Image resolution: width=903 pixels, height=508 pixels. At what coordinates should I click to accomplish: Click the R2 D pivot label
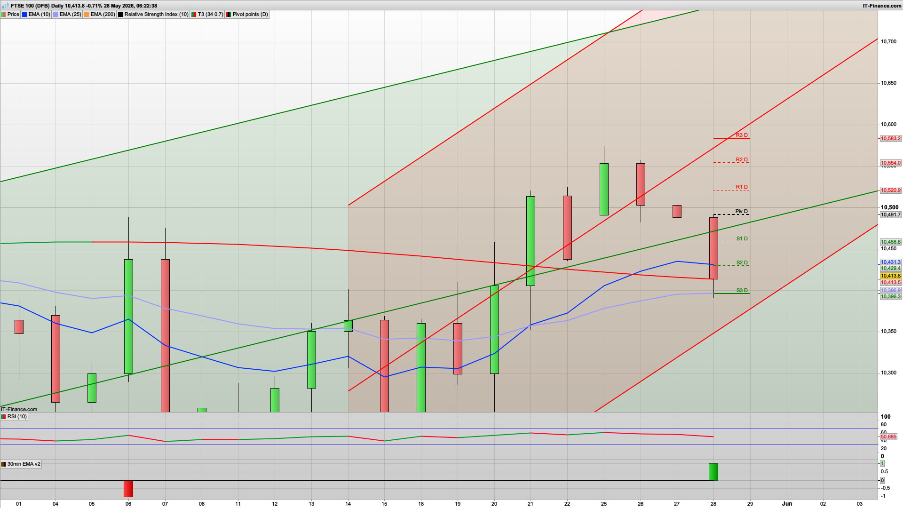coord(742,160)
